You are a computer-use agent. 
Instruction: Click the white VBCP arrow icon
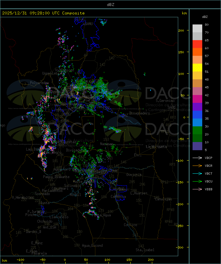[x=197, y=158]
